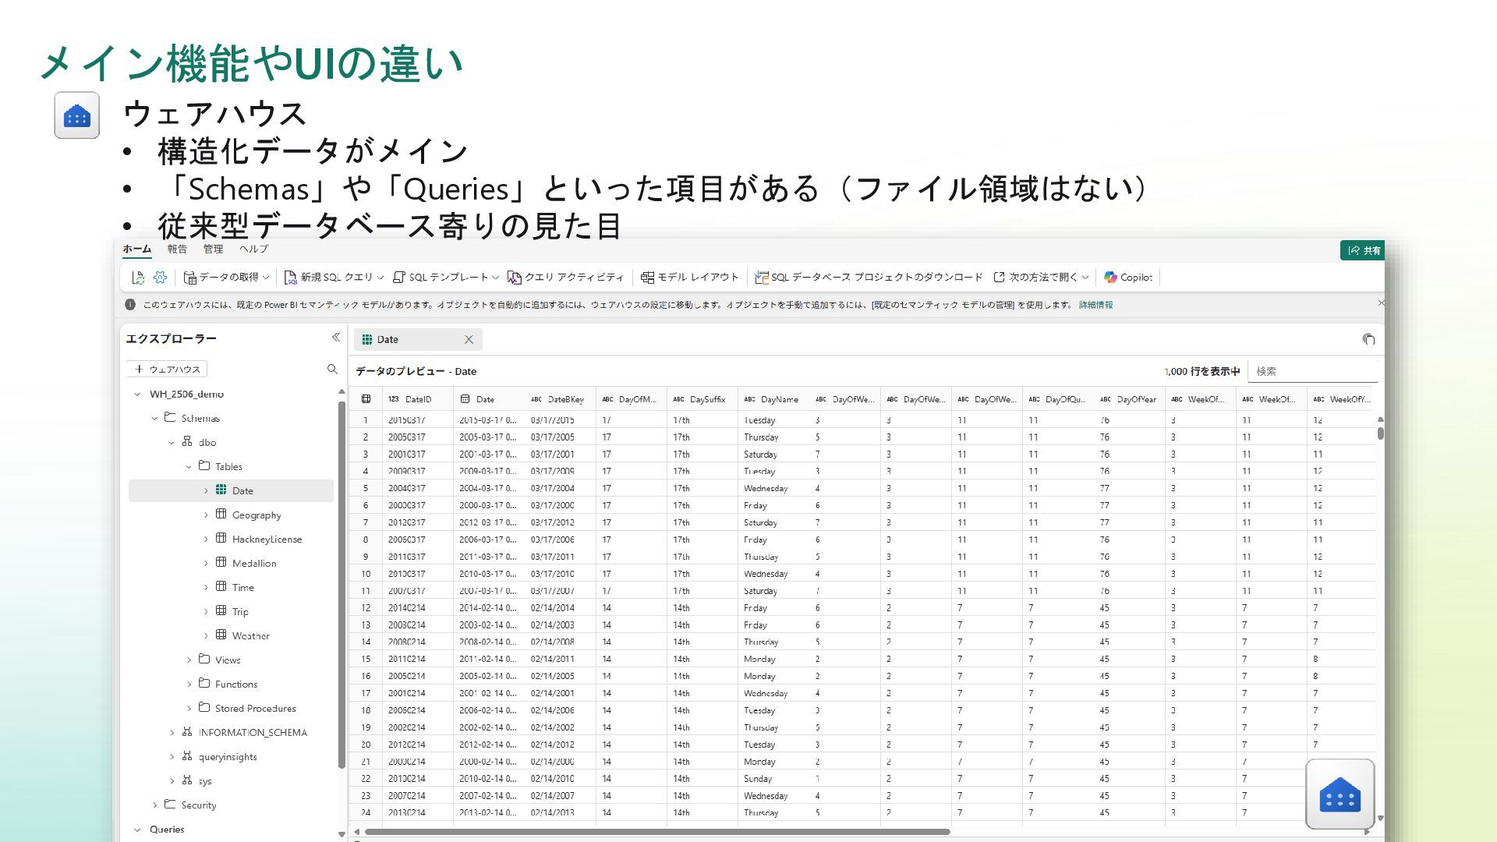Collapse the WH_2506_demo tree node
The image size is (1497, 842).
click(x=138, y=394)
